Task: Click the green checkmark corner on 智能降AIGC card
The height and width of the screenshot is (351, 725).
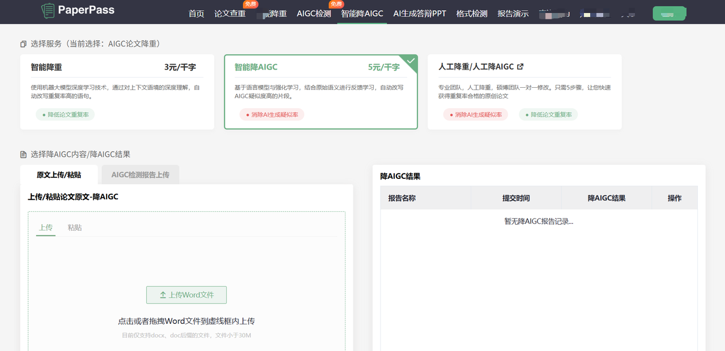Action: pyautogui.click(x=409, y=63)
